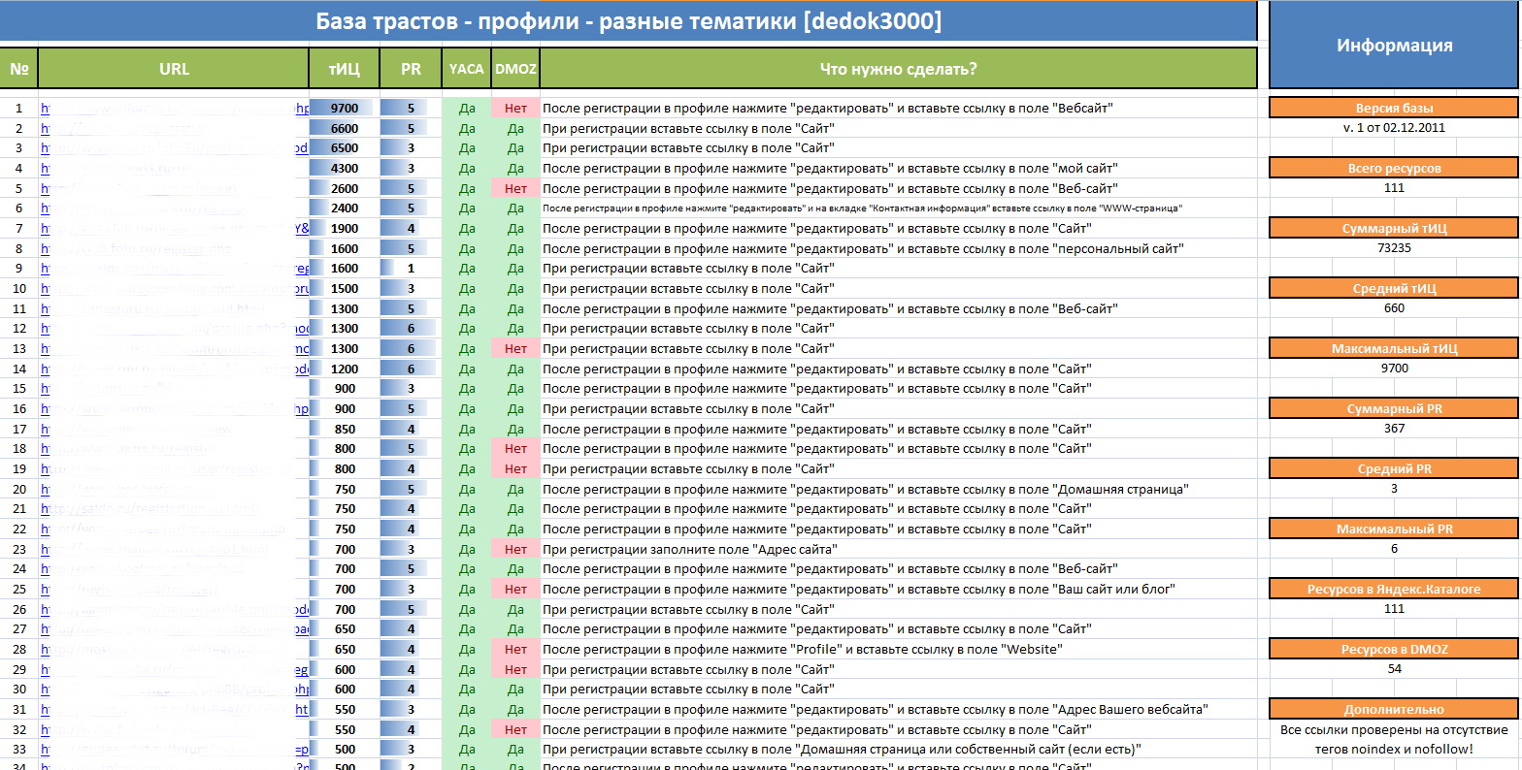Select the value 111 under "Всего ресурсов"
This screenshot has width=1522, height=770.
coord(1394,188)
